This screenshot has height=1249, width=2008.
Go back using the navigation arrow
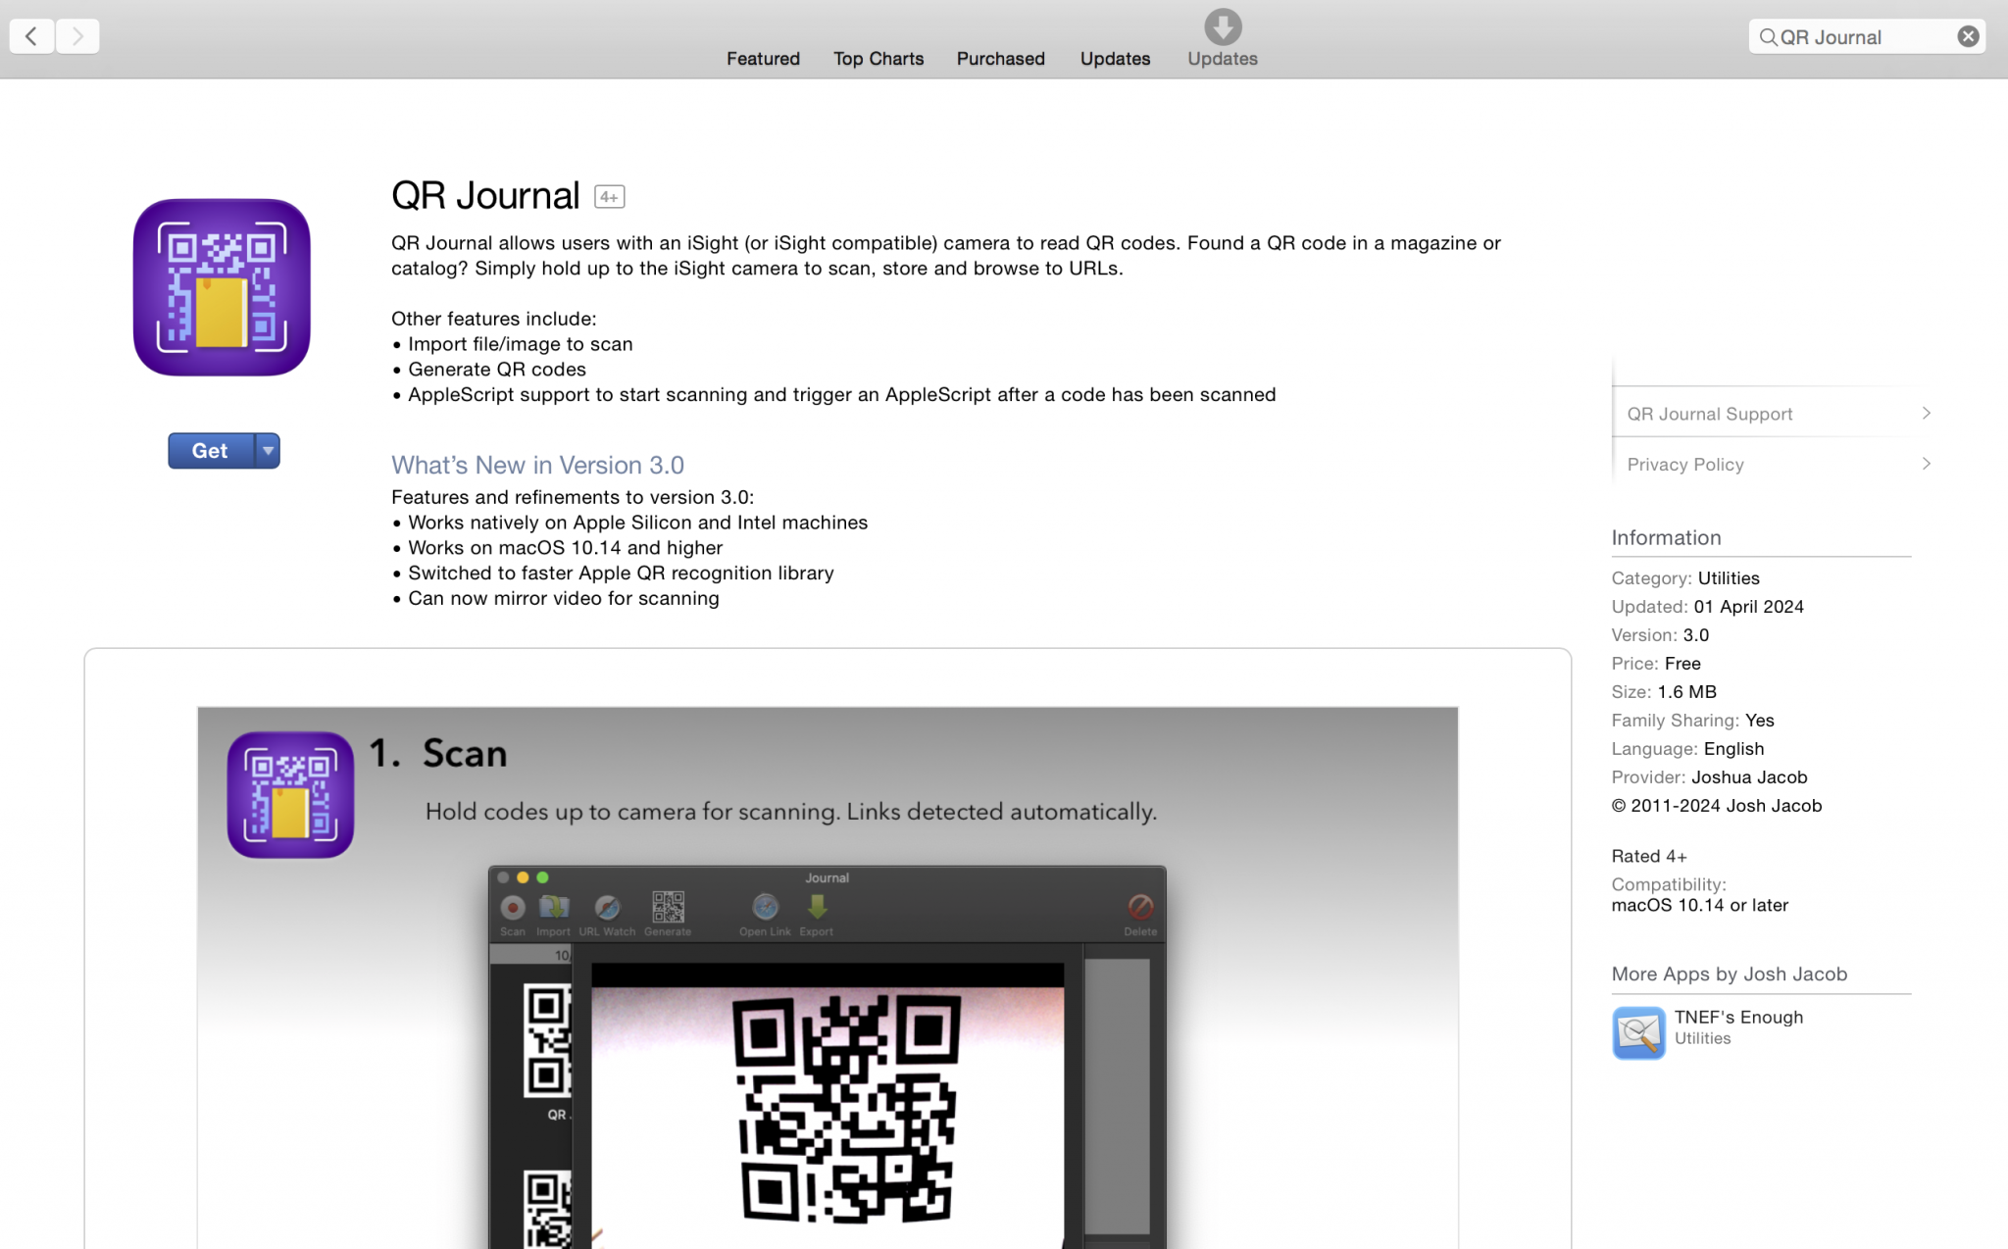31,35
